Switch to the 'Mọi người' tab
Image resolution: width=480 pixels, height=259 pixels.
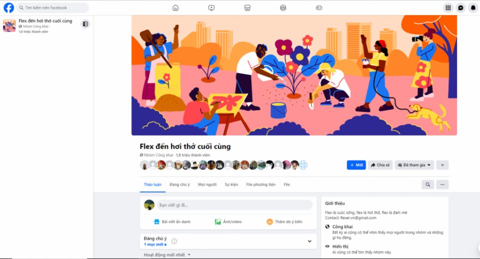(x=207, y=184)
